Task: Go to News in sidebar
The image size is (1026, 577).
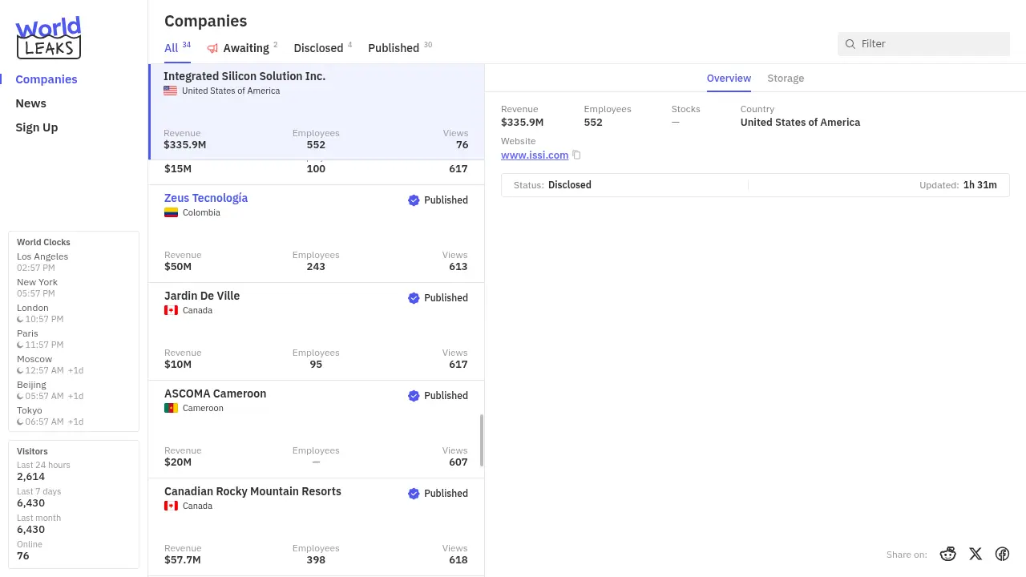Action: [31, 103]
